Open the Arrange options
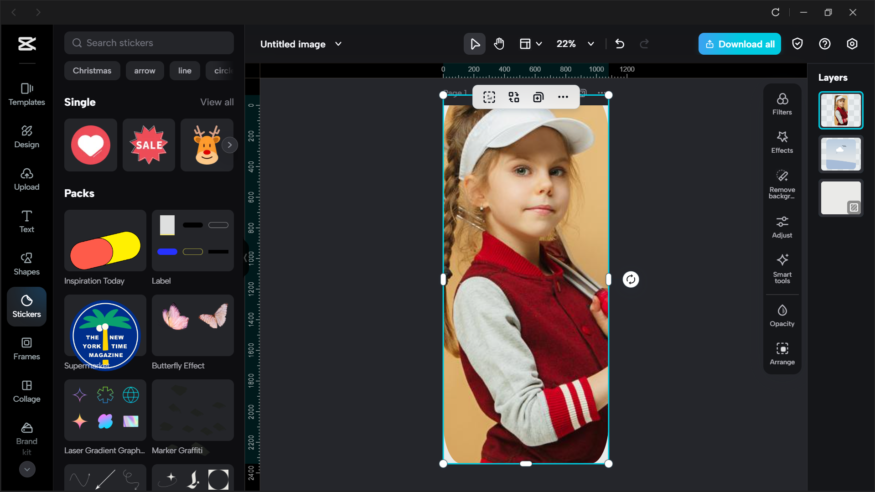The image size is (875, 492). pyautogui.click(x=782, y=353)
